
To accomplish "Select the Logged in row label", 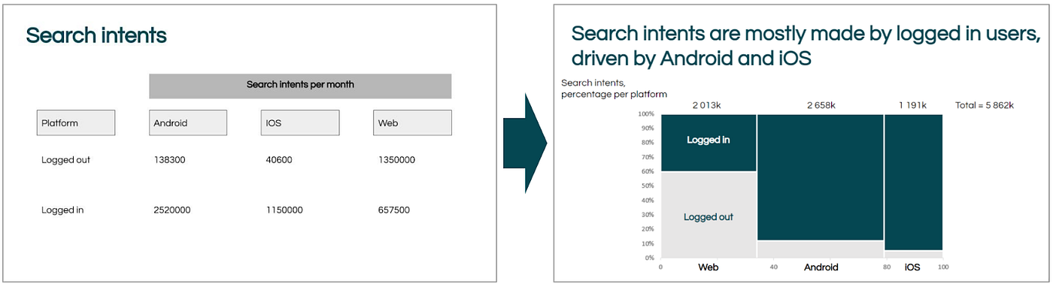I will (62, 210).
